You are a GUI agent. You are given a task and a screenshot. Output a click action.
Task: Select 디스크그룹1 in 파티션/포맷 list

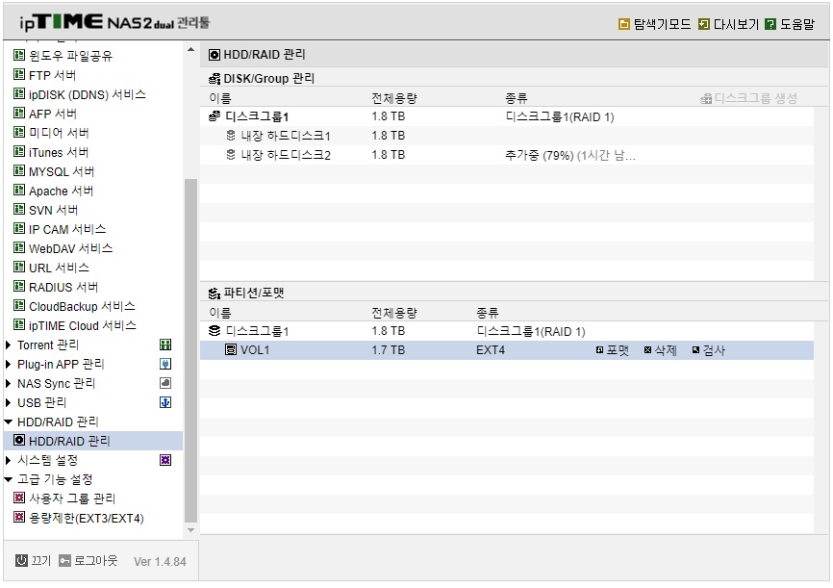[507, 331]
